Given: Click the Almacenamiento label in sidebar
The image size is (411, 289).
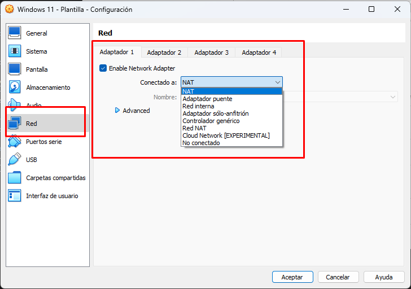Looking at the screenshot, I should click(x=48, y=87).
